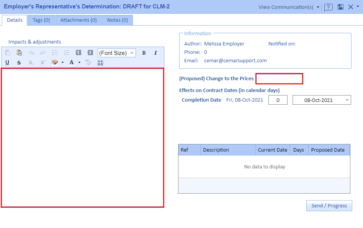Image resolution: width=363 pixels, height=228 pixels.
Task: Open the 08-Oct-2021 completion date dropdown
Action: 322,100
